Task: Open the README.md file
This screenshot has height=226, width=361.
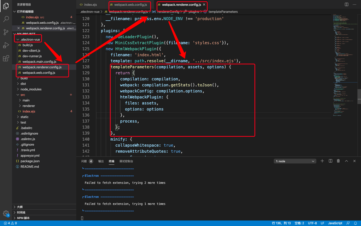Action: (x=44, y=166)
